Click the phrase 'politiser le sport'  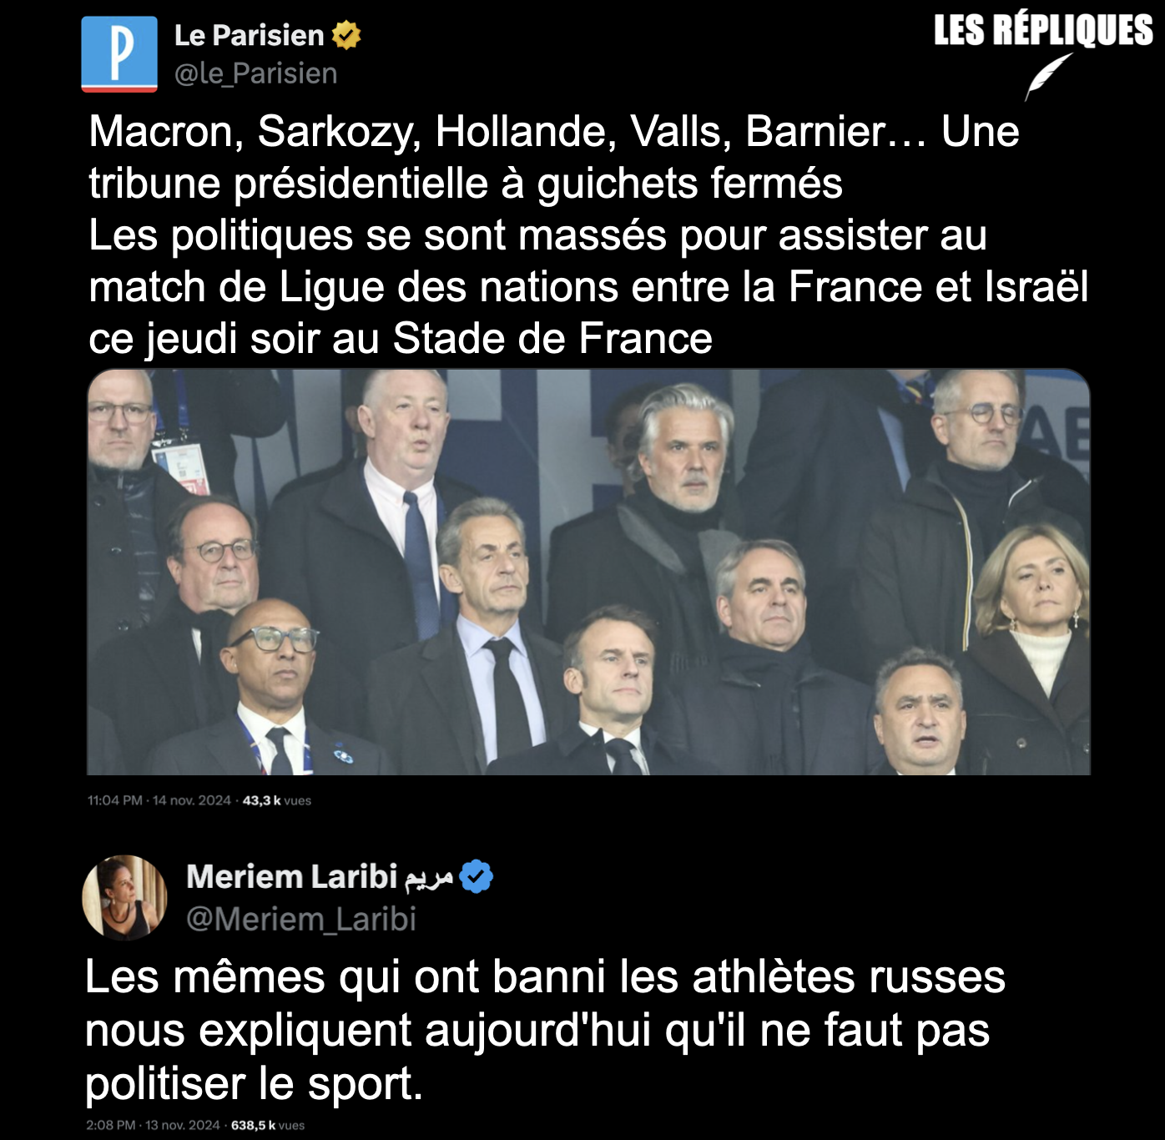254,1084
